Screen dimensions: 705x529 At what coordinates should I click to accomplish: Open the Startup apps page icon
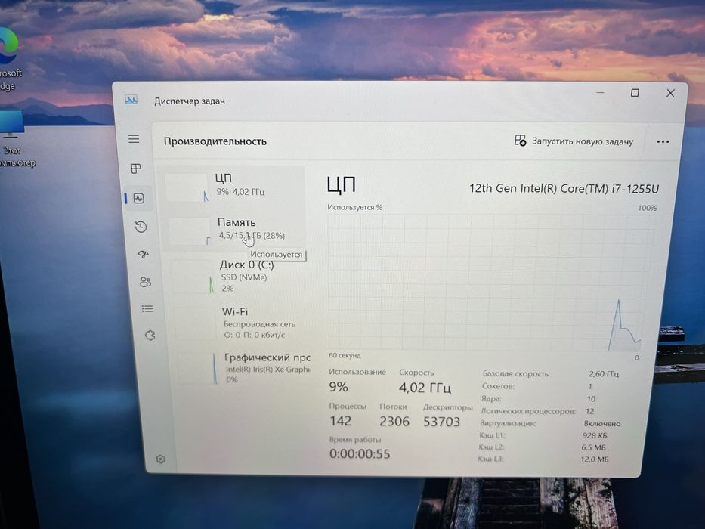click(x=143, y=255)
